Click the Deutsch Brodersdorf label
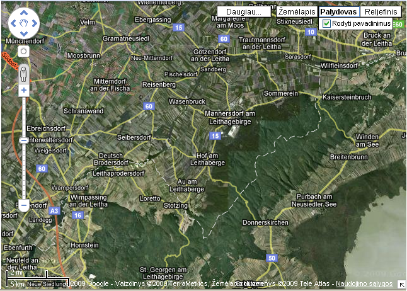Screen dimensions: 407x291 point(111,159)
